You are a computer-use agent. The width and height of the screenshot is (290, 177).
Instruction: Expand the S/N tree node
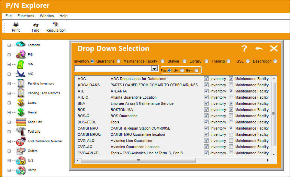[9, 64]
